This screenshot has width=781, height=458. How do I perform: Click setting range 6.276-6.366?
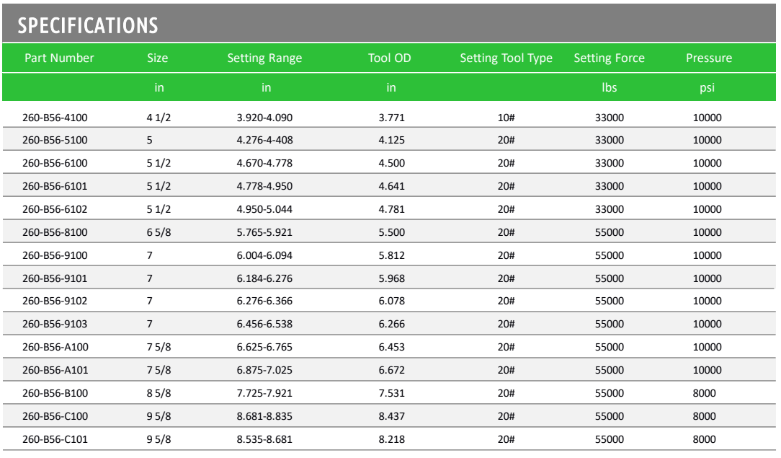[x=264, y=301]
